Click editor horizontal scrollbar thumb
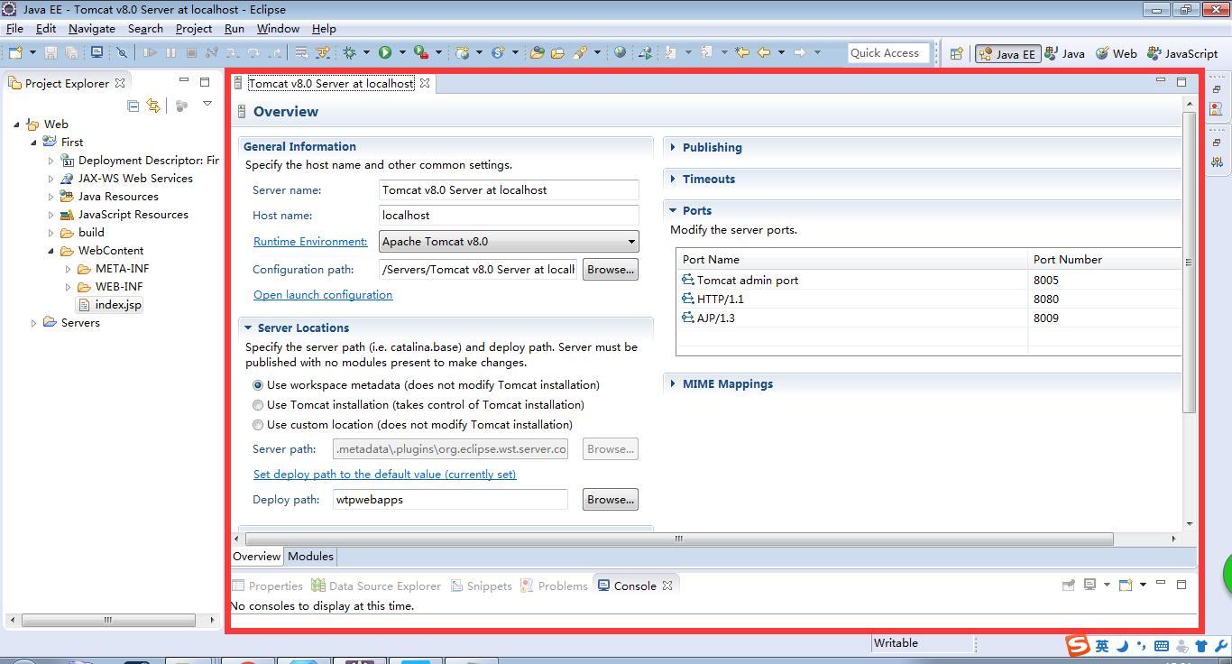 point(680,539)
